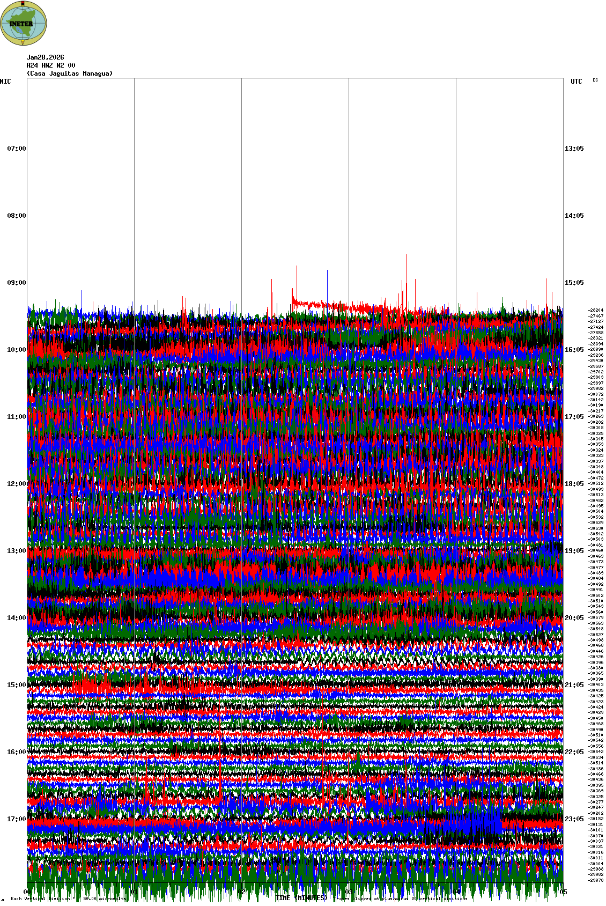Click the 07:00 local time marker

(16, 149)
